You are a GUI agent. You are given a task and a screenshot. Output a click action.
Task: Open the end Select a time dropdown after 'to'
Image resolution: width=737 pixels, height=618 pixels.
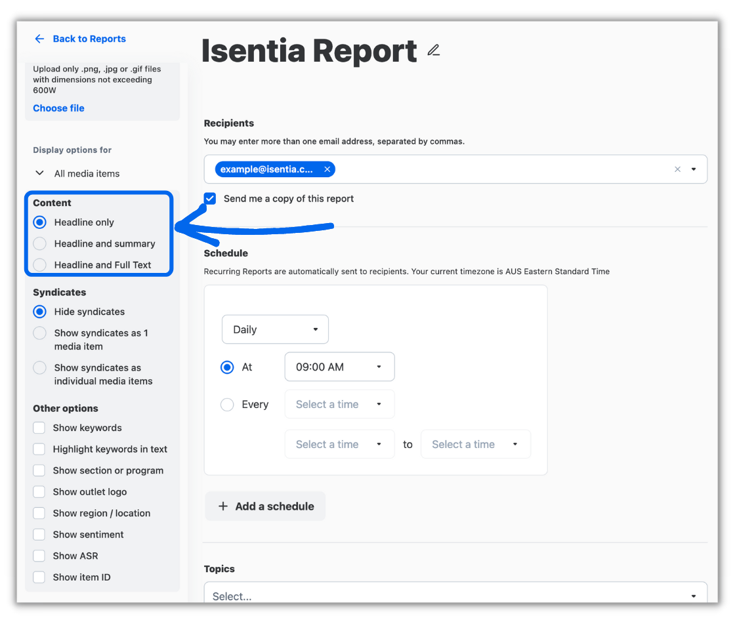[476, 444]
